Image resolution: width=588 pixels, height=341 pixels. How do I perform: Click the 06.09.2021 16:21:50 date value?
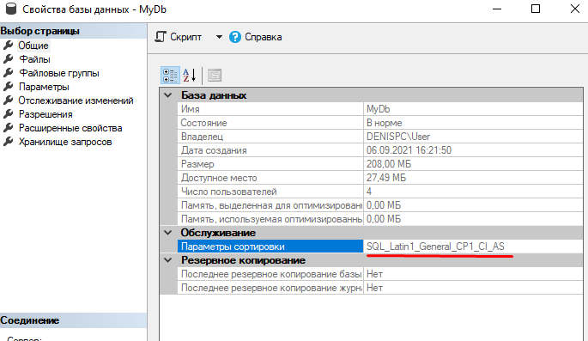click(409, 150)
